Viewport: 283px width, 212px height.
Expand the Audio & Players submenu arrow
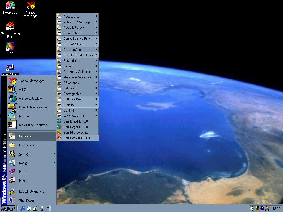click(96, 27)
